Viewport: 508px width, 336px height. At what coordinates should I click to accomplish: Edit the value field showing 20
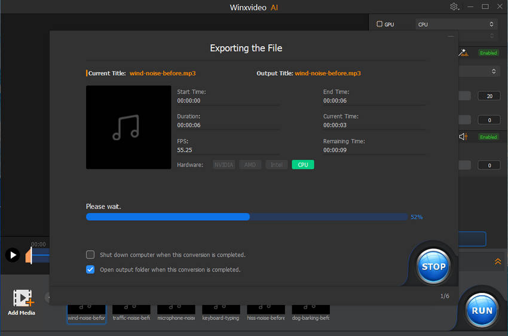point(489,96)
